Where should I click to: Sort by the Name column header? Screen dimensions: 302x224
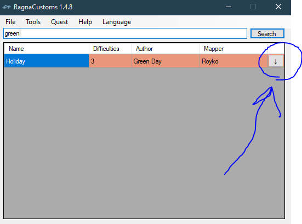(x=47, y=49)
